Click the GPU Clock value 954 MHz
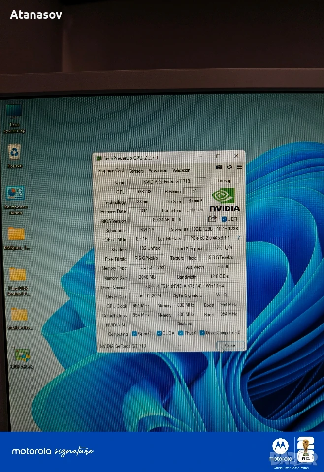 click(141, 305)
